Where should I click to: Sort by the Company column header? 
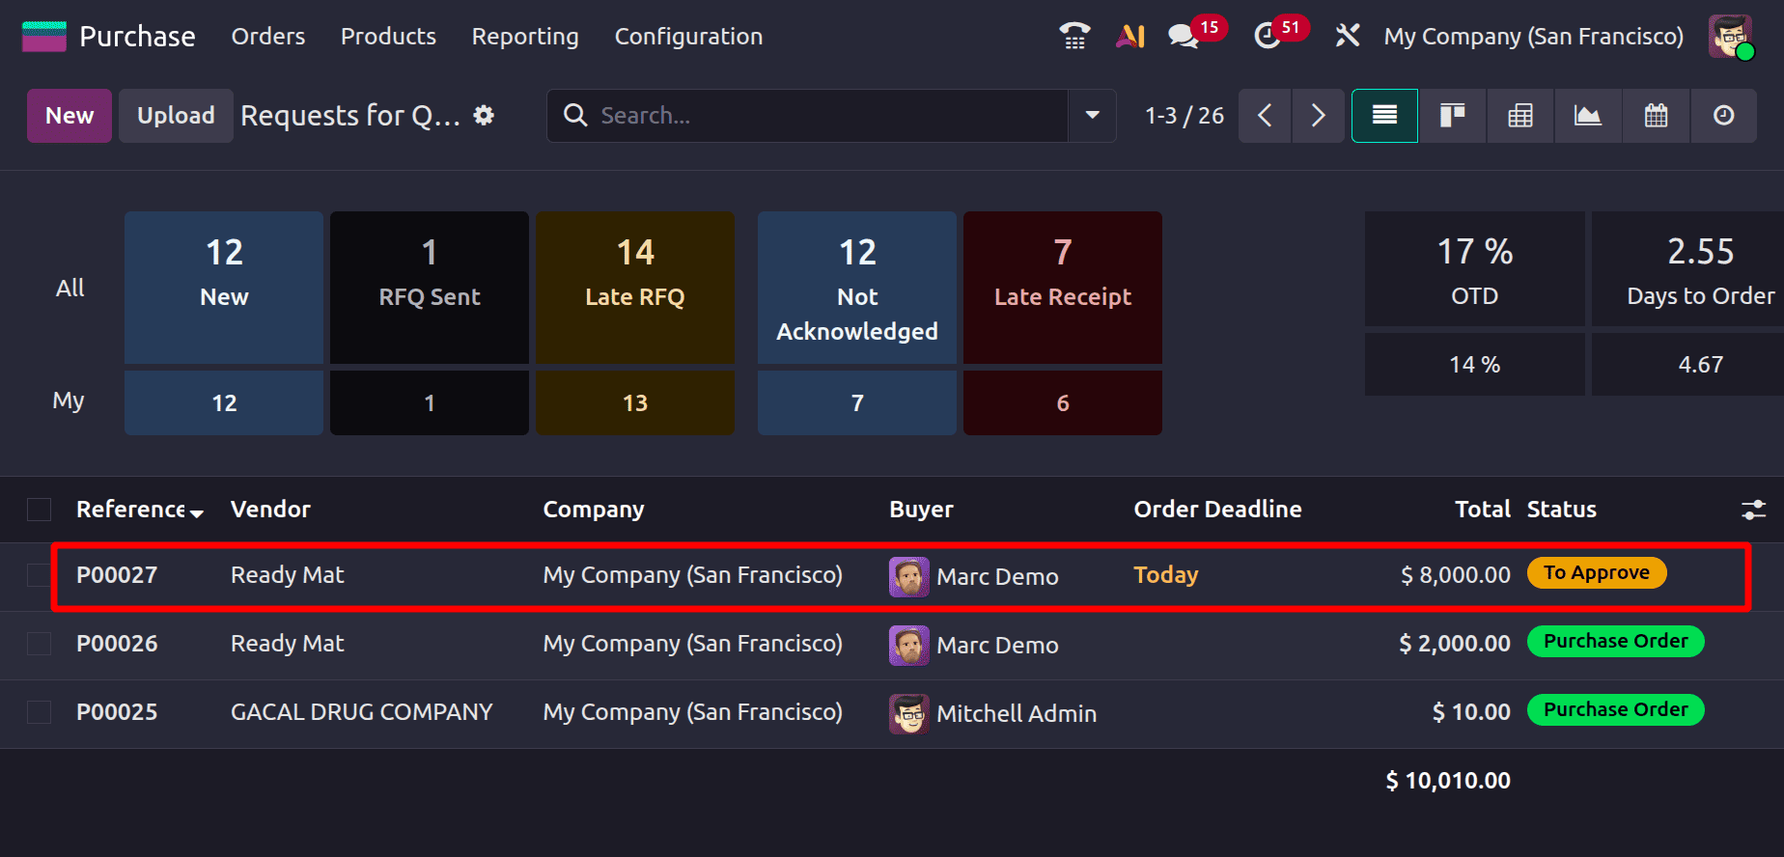tap(594, 510)
